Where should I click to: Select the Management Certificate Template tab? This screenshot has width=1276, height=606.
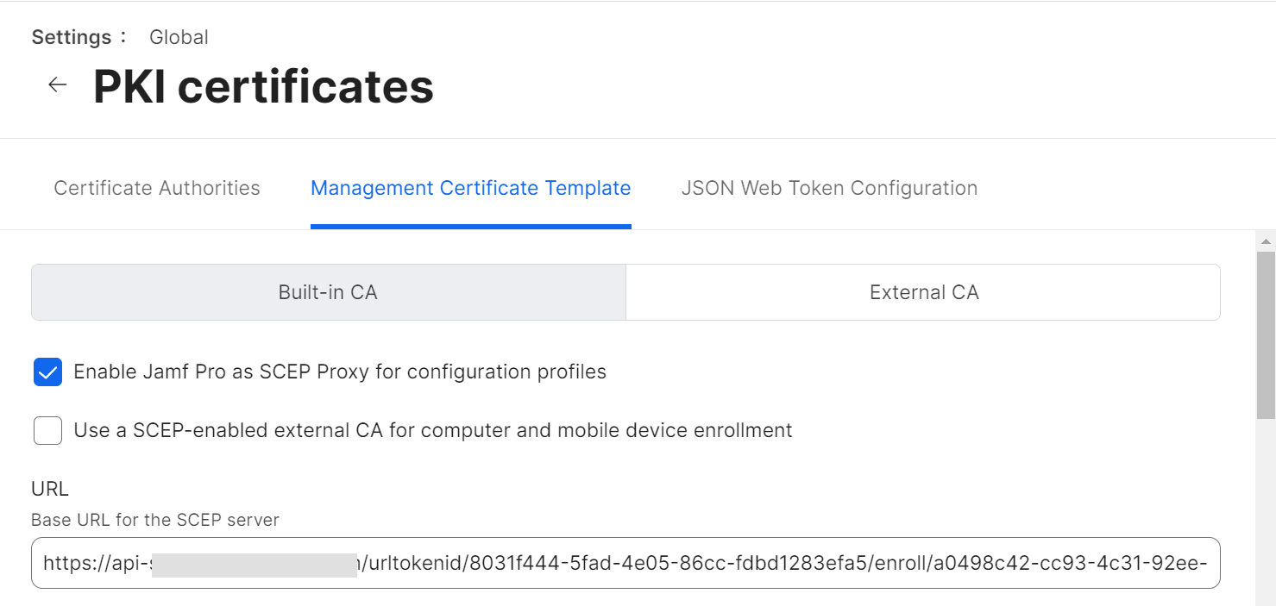470,188
